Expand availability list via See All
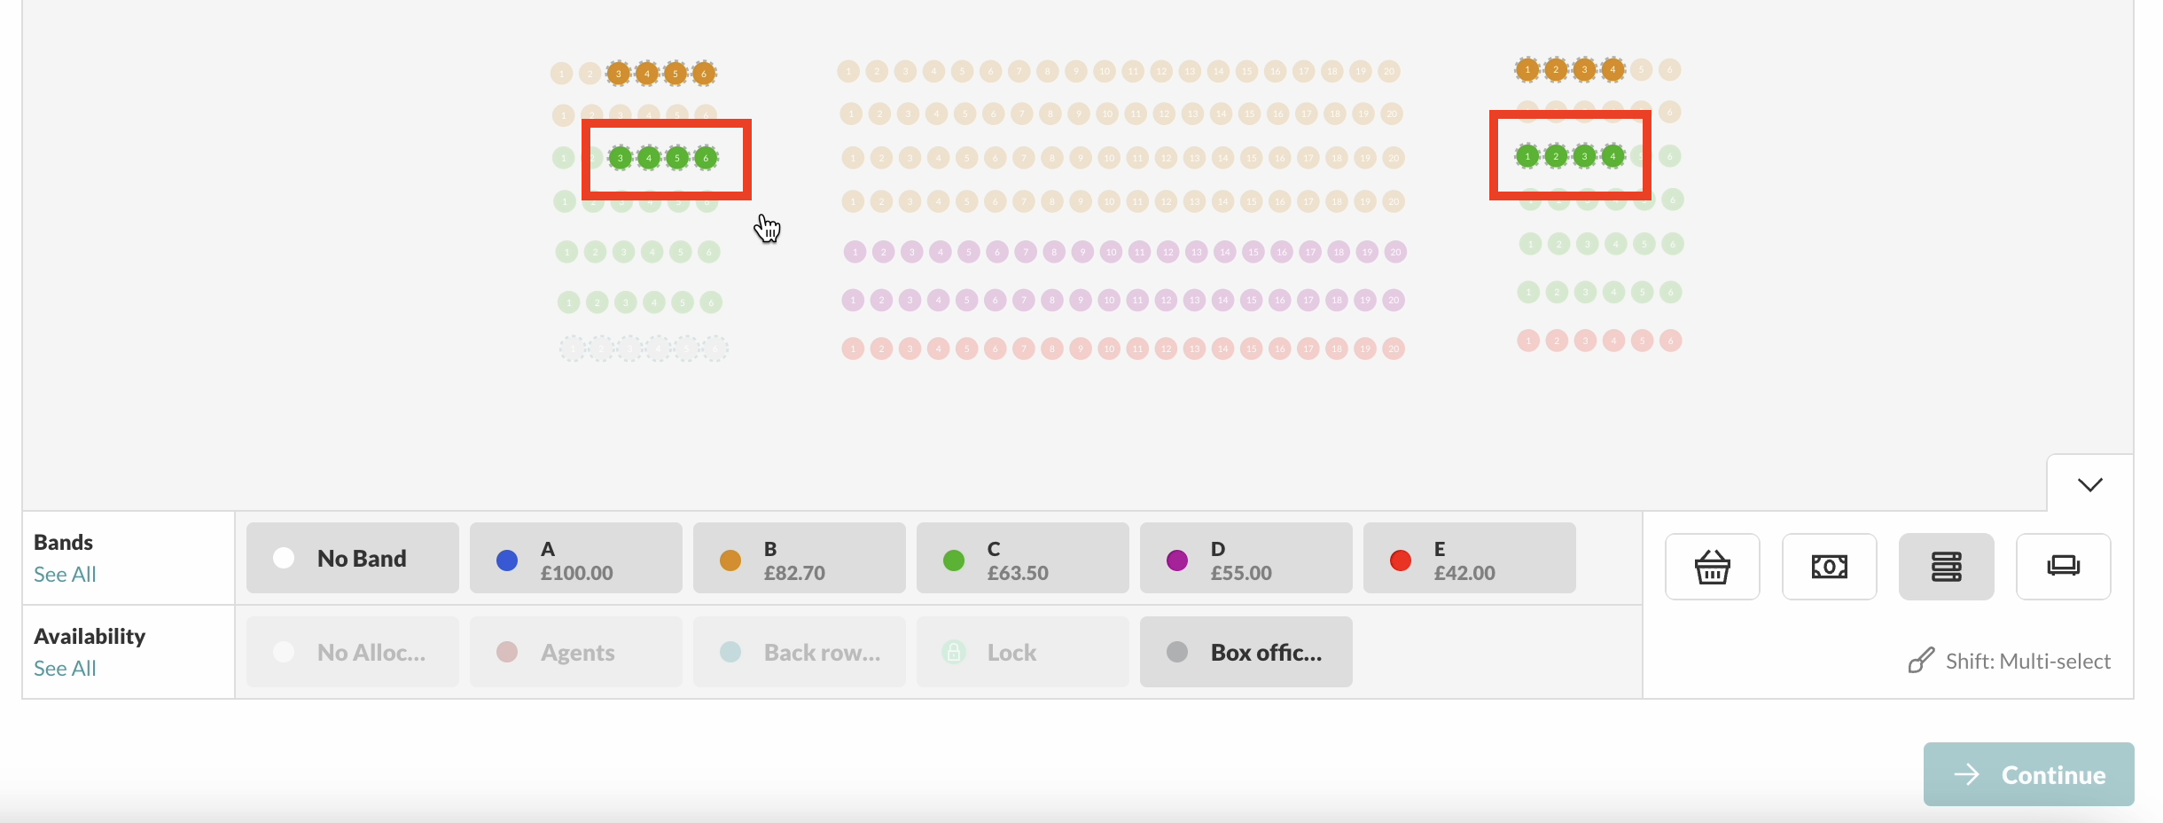This screenshot has width=2163, height=823. [65, 669]
